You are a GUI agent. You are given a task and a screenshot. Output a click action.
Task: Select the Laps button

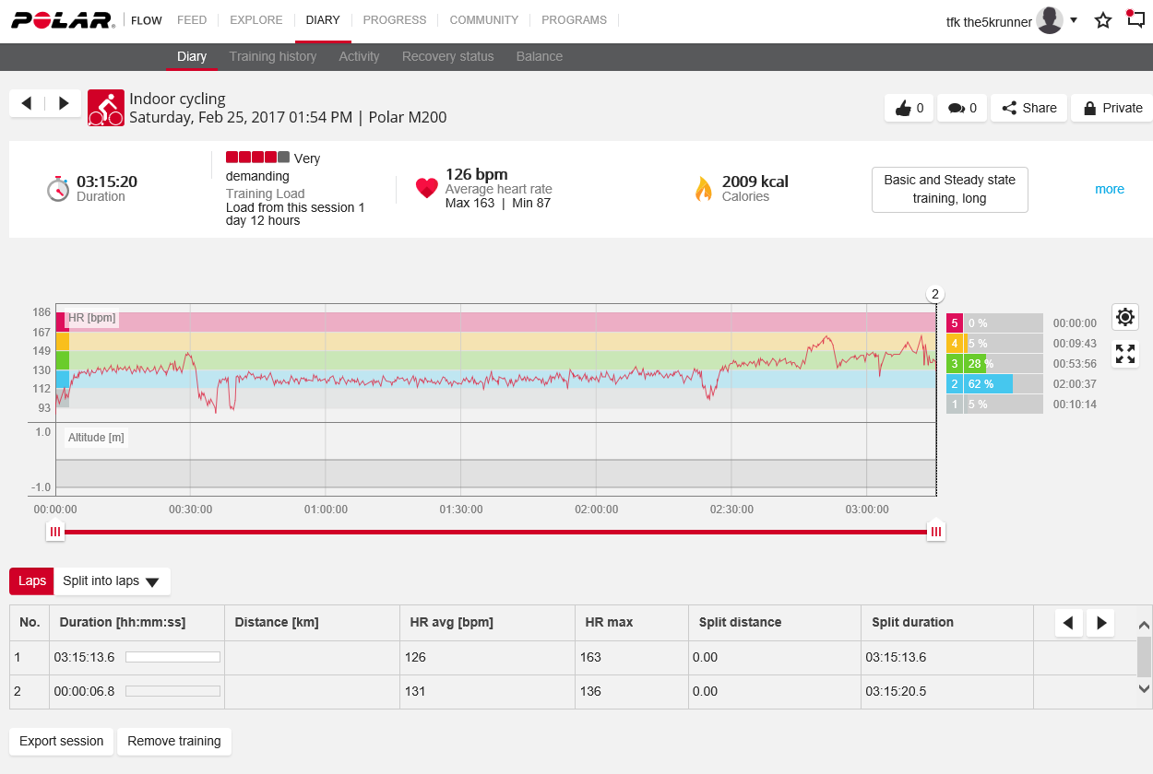31,580
